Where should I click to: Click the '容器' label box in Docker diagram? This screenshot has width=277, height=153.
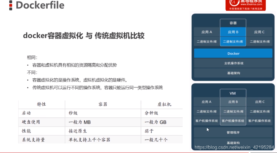click(233, 23)
